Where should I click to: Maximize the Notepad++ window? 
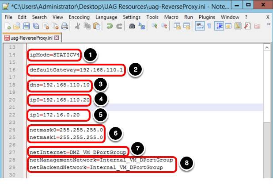tap(248, 5)
